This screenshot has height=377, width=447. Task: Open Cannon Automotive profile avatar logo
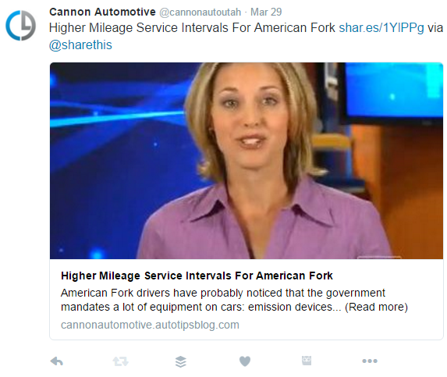[21, 26]
